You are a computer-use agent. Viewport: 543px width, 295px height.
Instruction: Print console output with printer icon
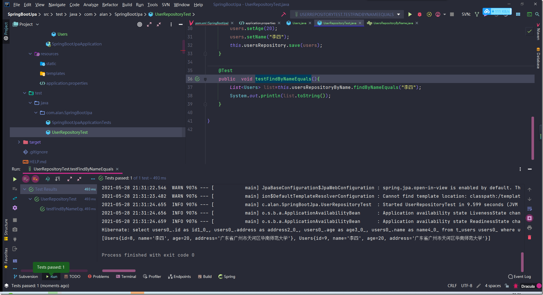click(530, 228)
